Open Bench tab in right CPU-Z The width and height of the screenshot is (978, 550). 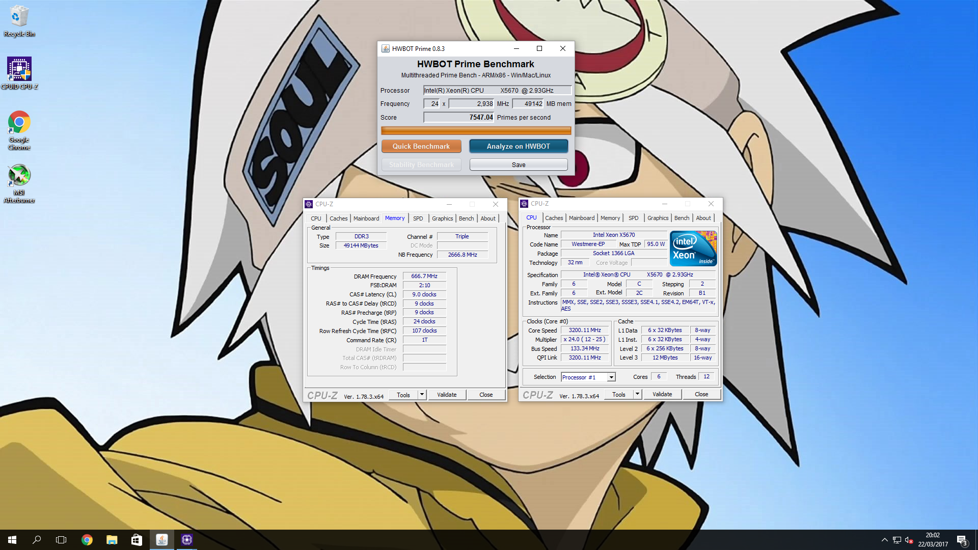click(x=682, y=218)
